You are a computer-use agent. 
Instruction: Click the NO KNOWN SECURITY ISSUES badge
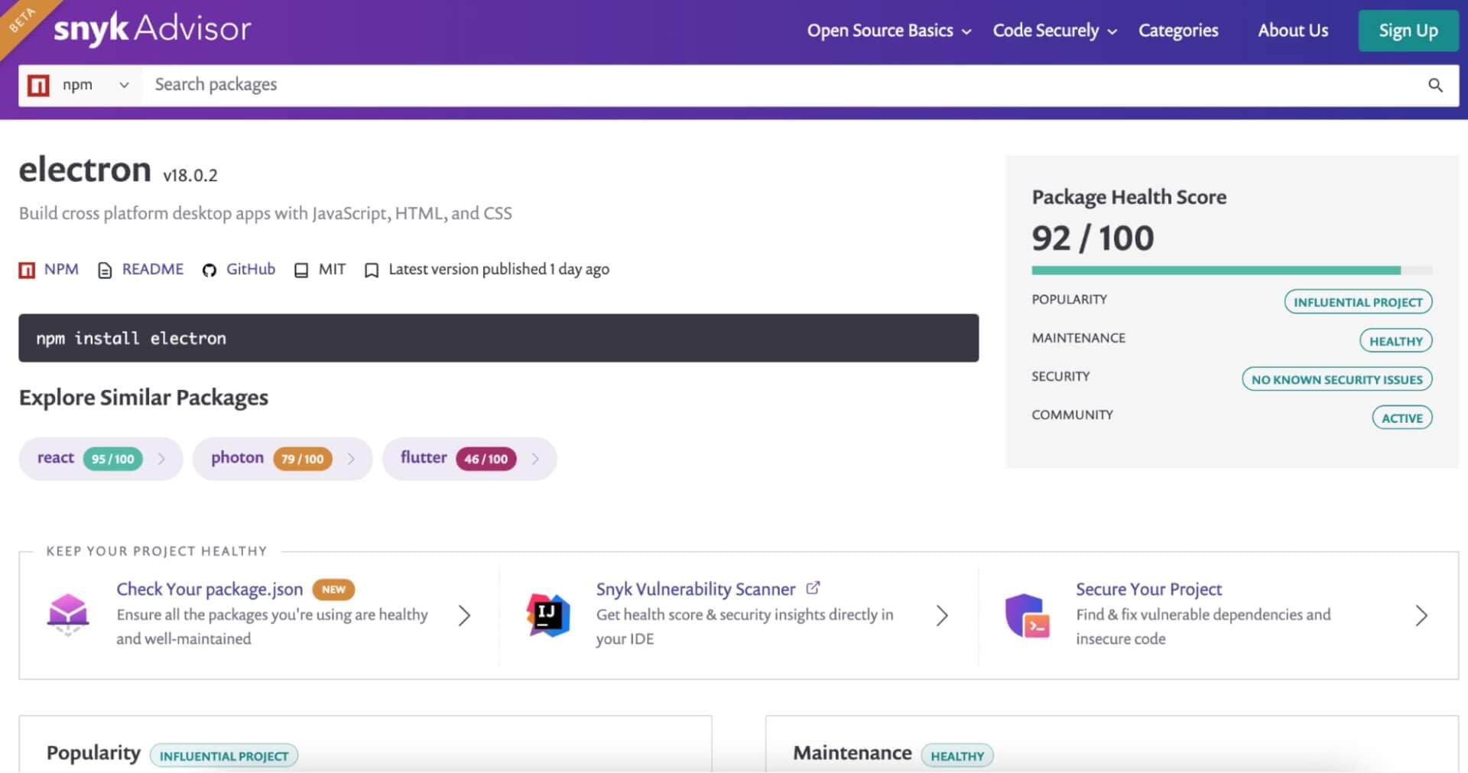tap(1336, 379)
